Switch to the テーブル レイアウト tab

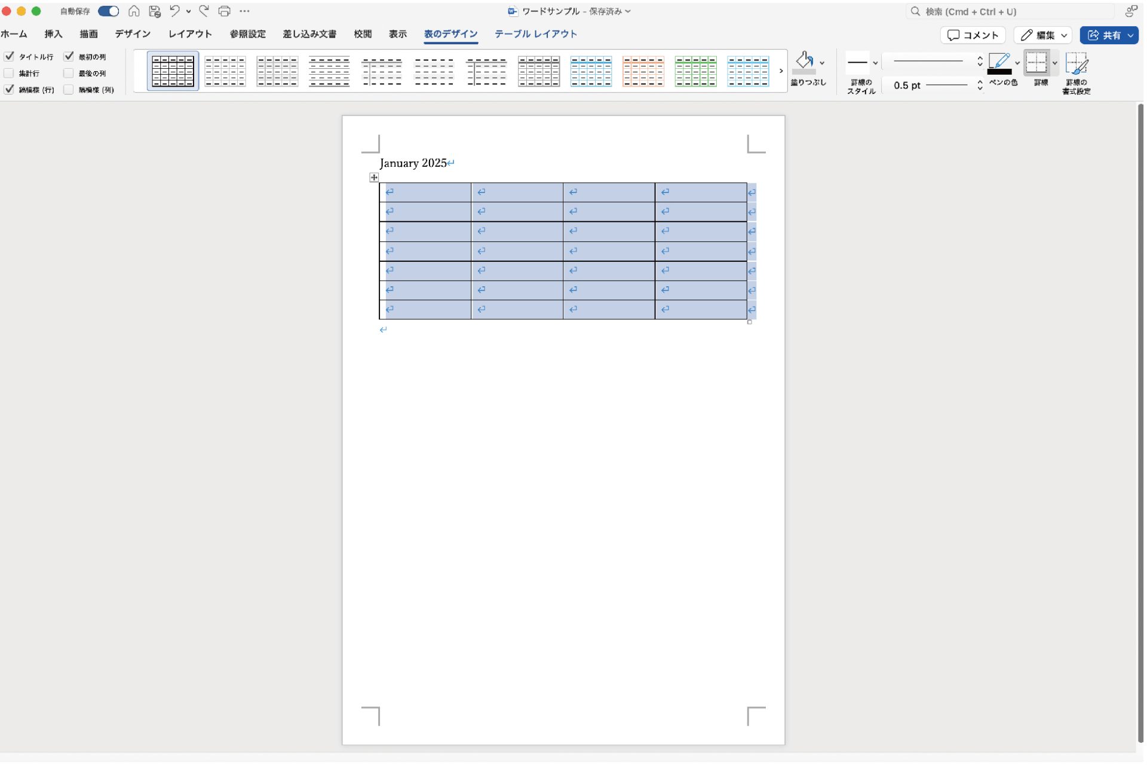(535, 34)
